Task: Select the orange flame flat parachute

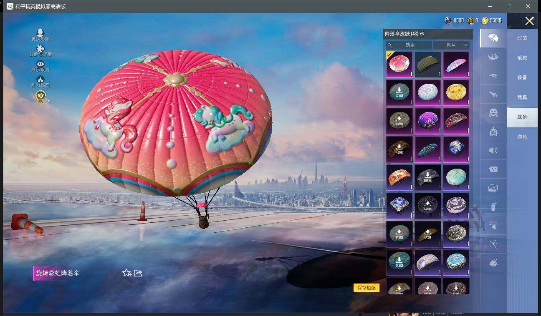Action: point(399,177)
